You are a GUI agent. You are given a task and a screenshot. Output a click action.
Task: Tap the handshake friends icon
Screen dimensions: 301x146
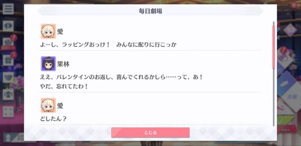click(x=8, y=77)
